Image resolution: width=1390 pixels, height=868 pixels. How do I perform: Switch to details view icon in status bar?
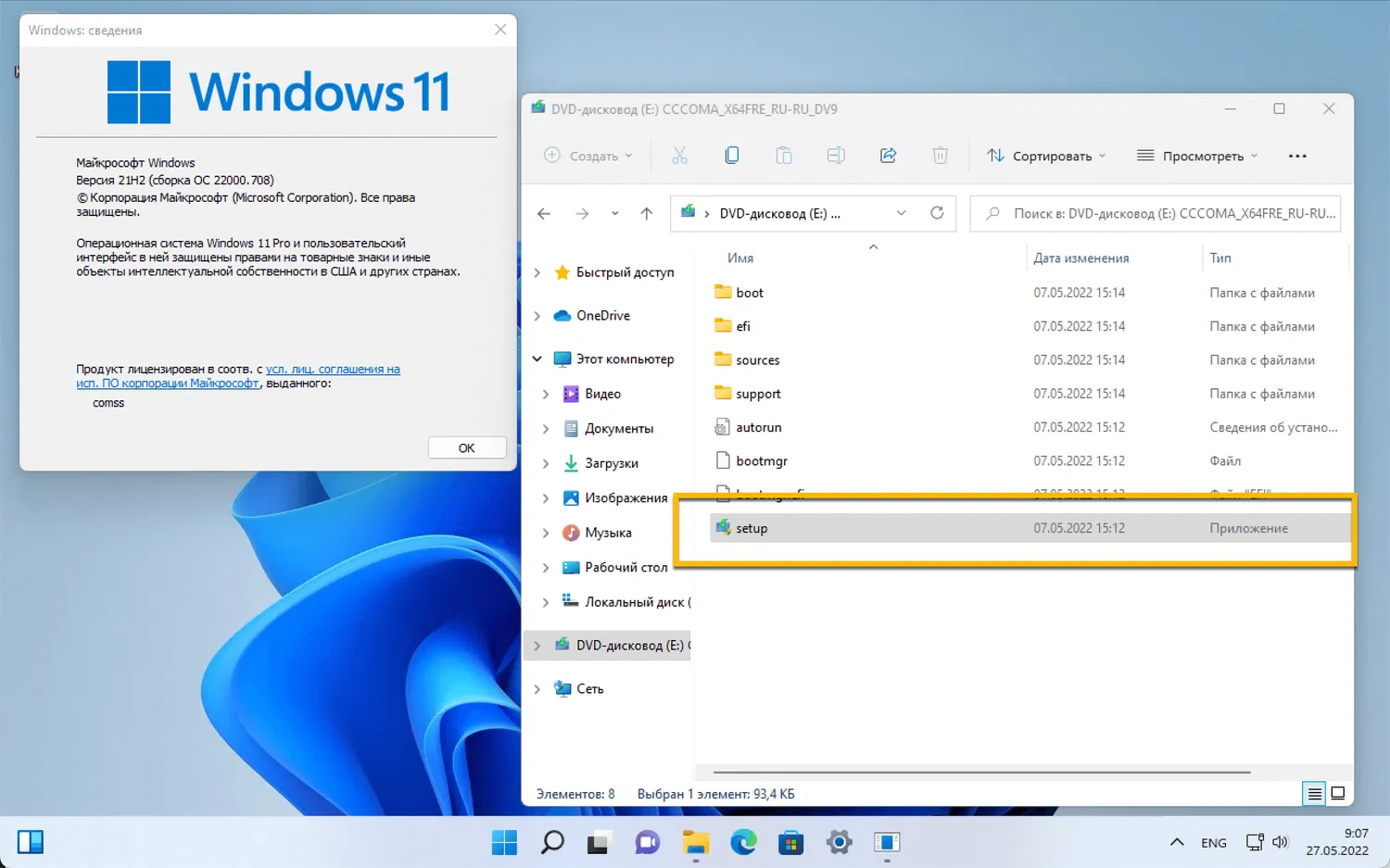click(x=1314, y=794)
